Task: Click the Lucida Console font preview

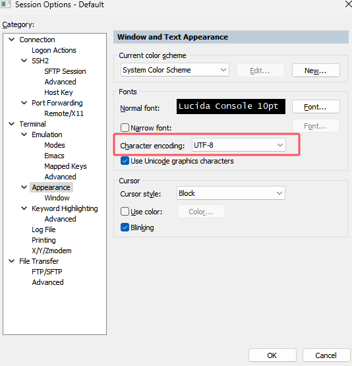Action: tap(231, 106)
